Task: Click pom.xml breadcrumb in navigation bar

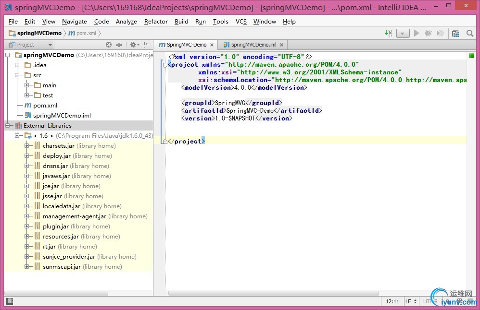Action: click(x=82, y=33)
